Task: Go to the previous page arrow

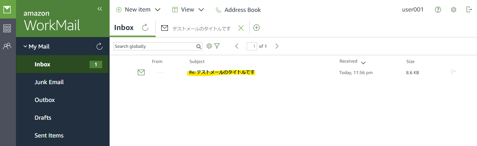Action: click(237, 46)
